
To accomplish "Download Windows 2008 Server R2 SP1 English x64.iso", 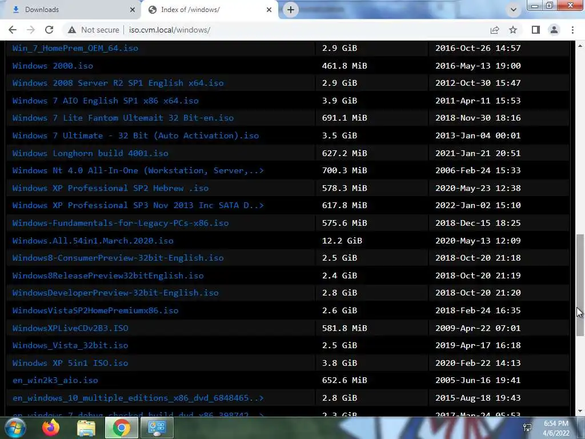I will tap(118, 83).
